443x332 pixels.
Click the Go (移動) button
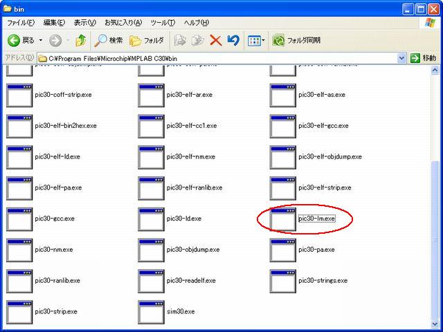[423, 58]
